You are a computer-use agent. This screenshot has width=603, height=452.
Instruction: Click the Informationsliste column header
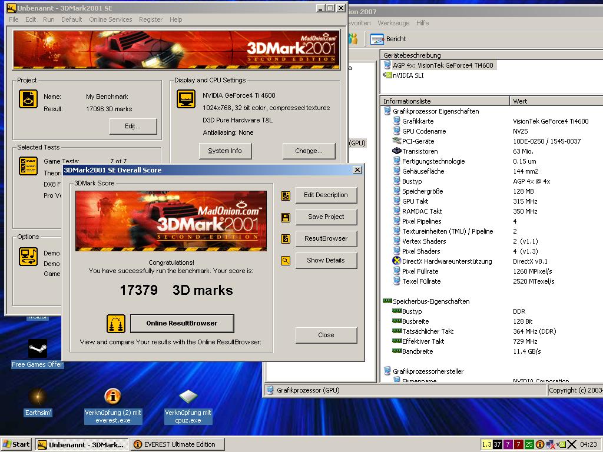coord(445,101)
